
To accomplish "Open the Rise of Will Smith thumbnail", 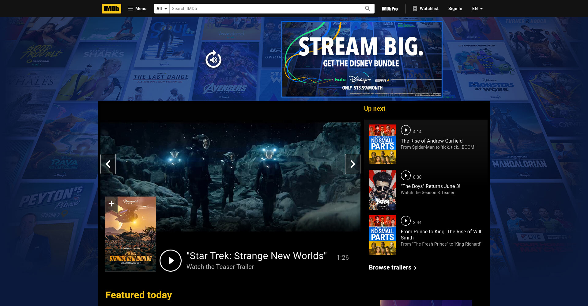I will tap(383, 235).
